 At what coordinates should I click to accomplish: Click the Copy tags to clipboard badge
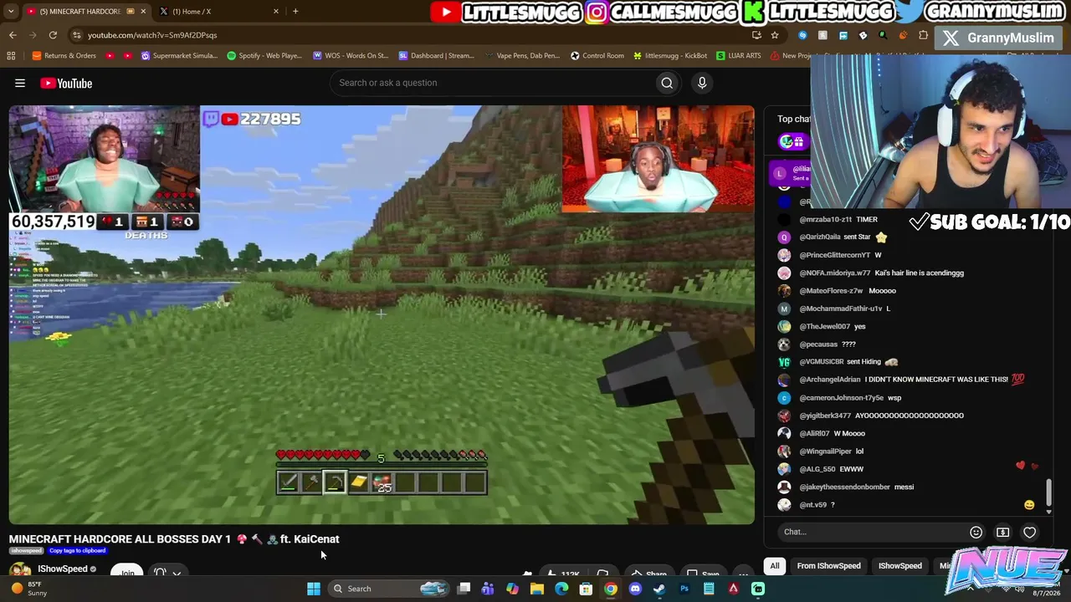click(77, 551)
